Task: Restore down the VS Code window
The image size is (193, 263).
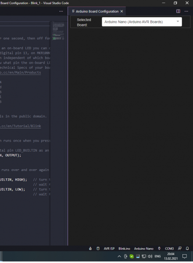Action: [x=175, y=3]
